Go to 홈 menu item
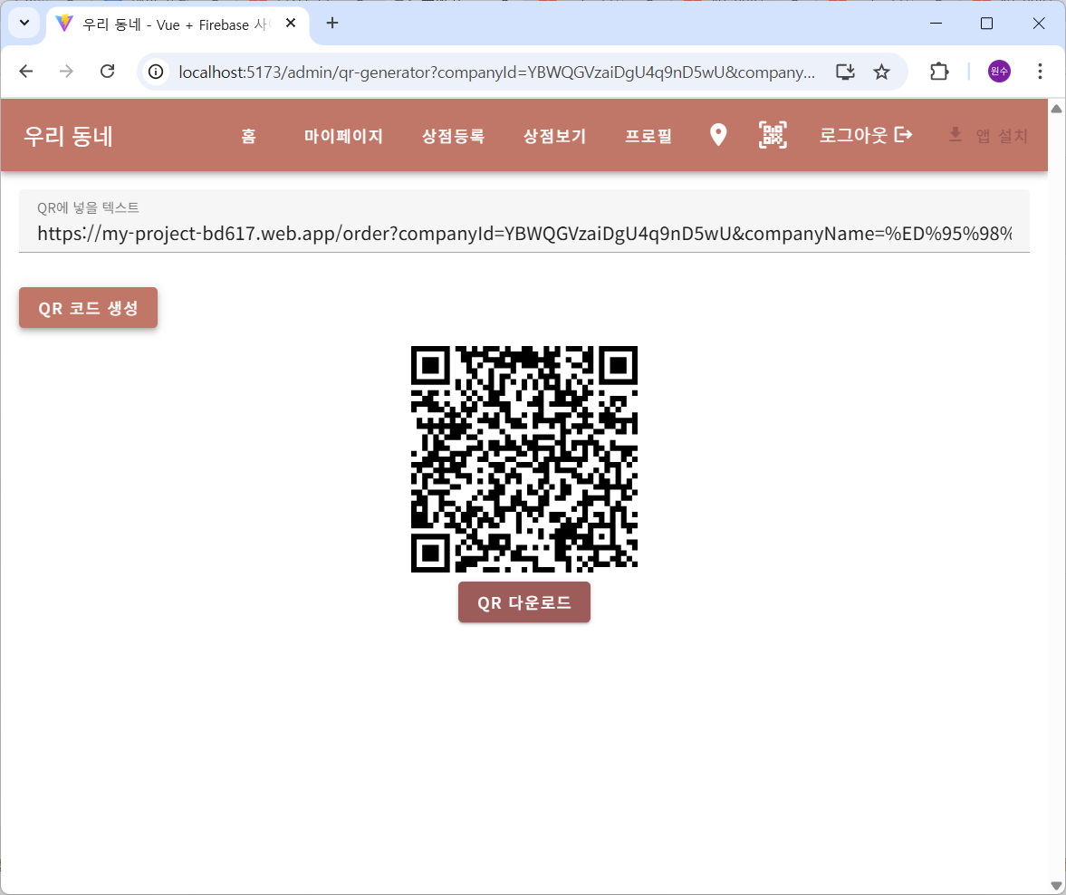1066x895 pixels. pos(249,136)
